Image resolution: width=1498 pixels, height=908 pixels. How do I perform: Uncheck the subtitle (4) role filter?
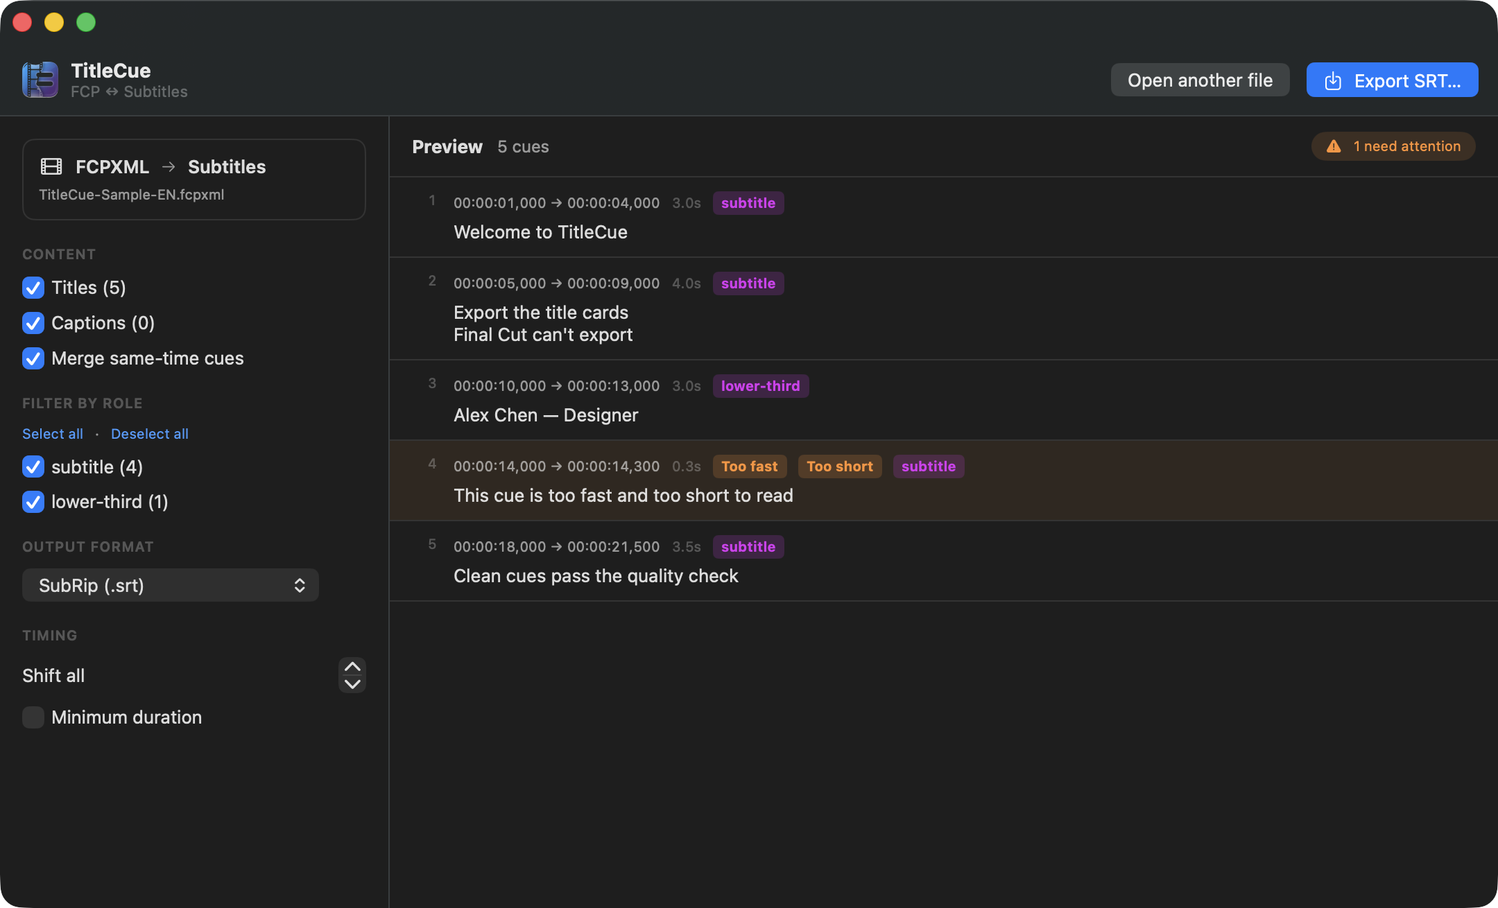click(x=33, y=466)
